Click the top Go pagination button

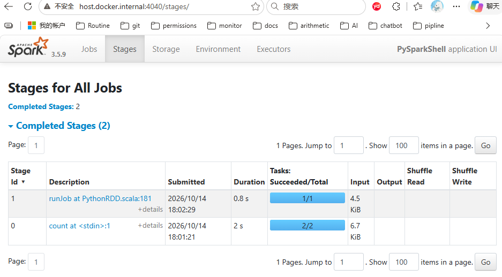(485, 145)
